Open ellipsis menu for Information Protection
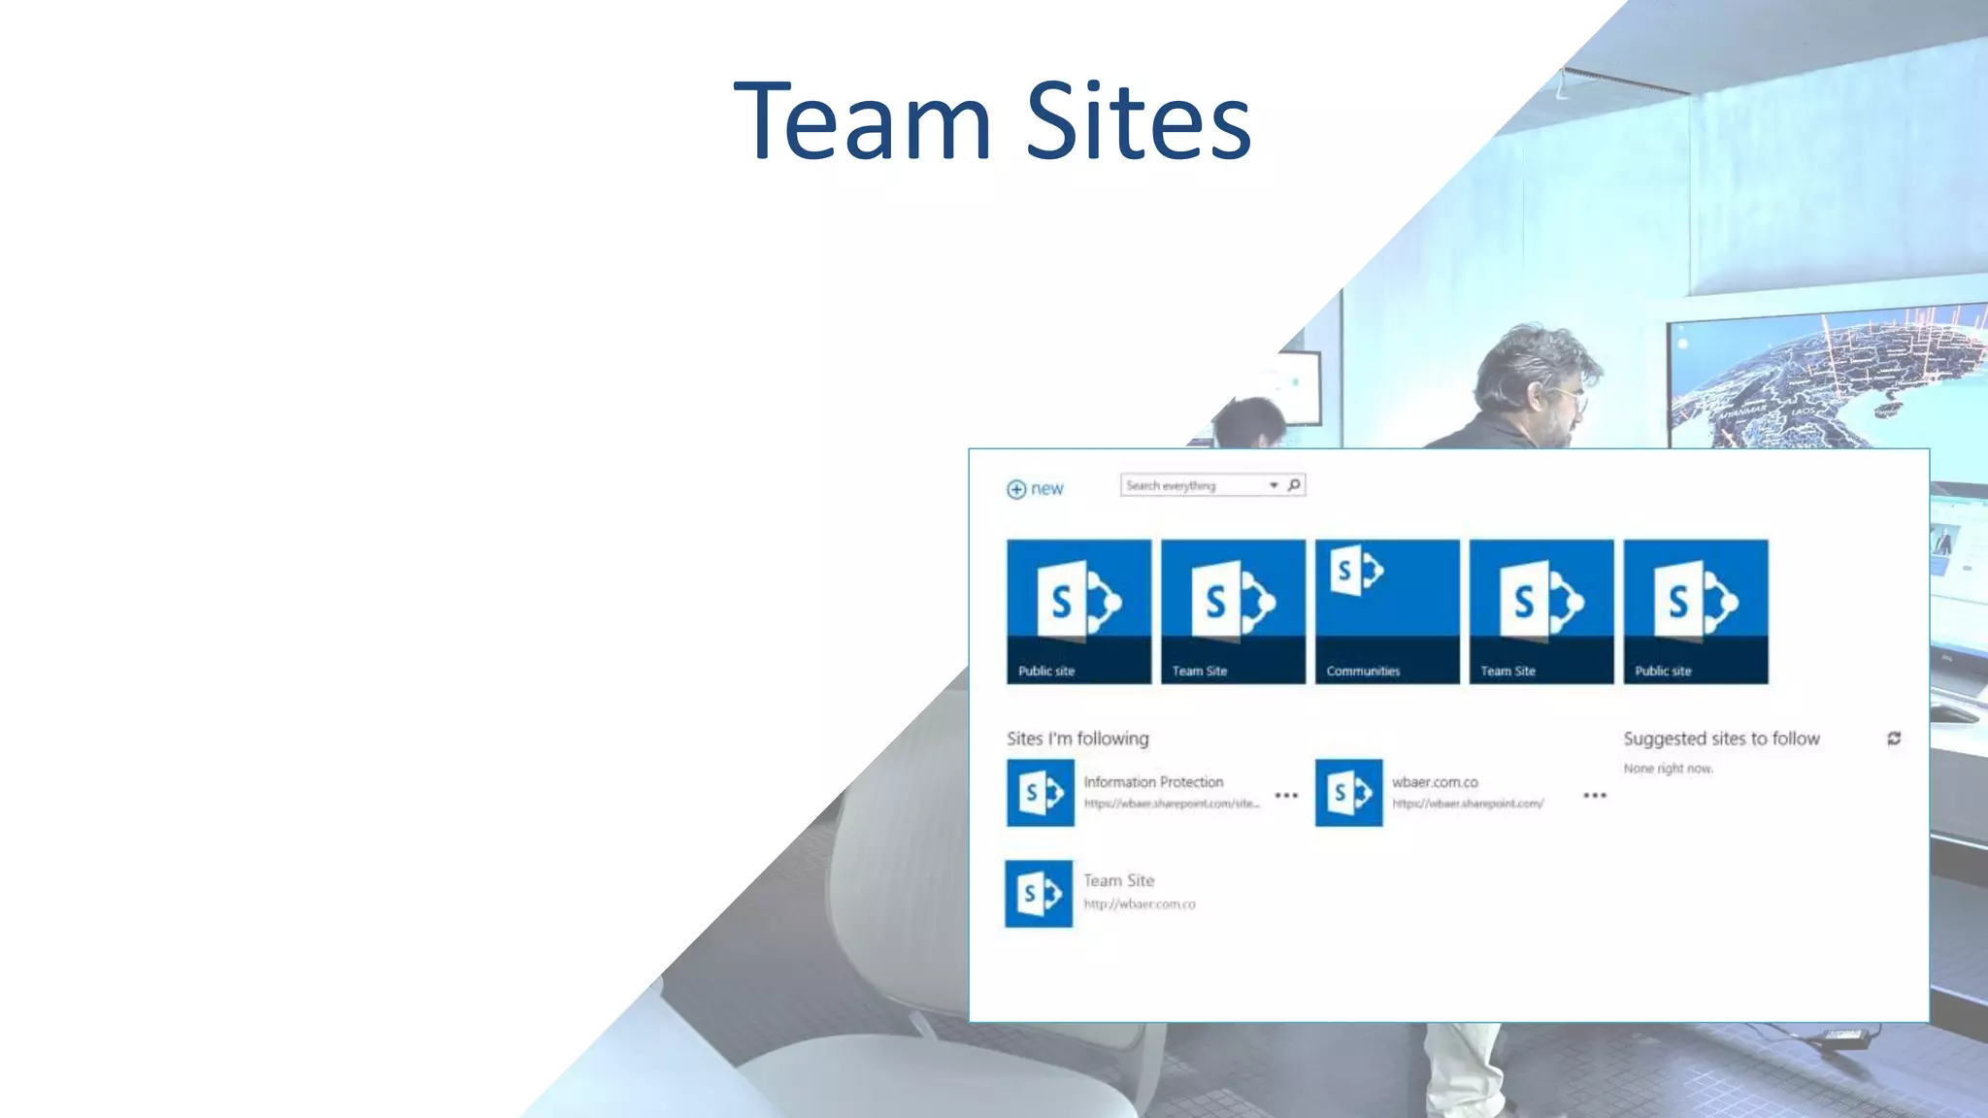The height and width of the screenshot is (1118, 1988). coord(1286,795)
